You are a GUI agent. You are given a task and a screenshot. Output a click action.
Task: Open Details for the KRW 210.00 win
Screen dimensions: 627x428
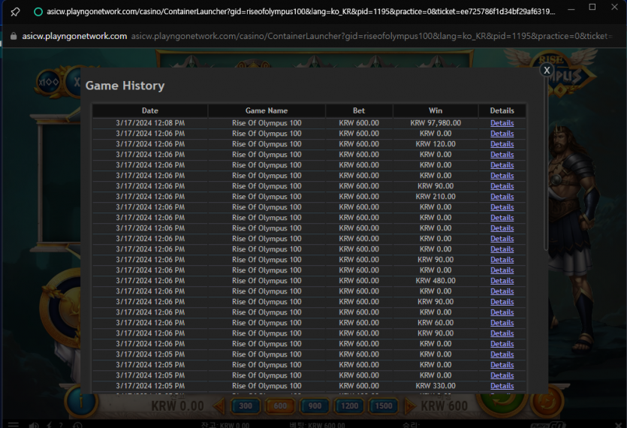tap(502, 197)
